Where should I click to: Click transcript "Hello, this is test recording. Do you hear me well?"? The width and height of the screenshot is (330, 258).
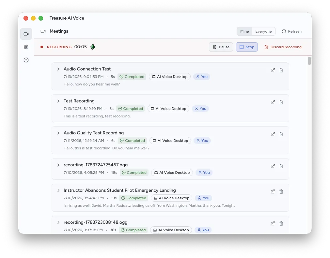[106, 148]
